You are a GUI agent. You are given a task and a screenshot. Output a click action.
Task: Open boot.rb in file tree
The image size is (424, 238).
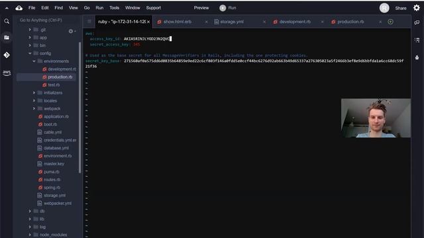click(50, 124)
